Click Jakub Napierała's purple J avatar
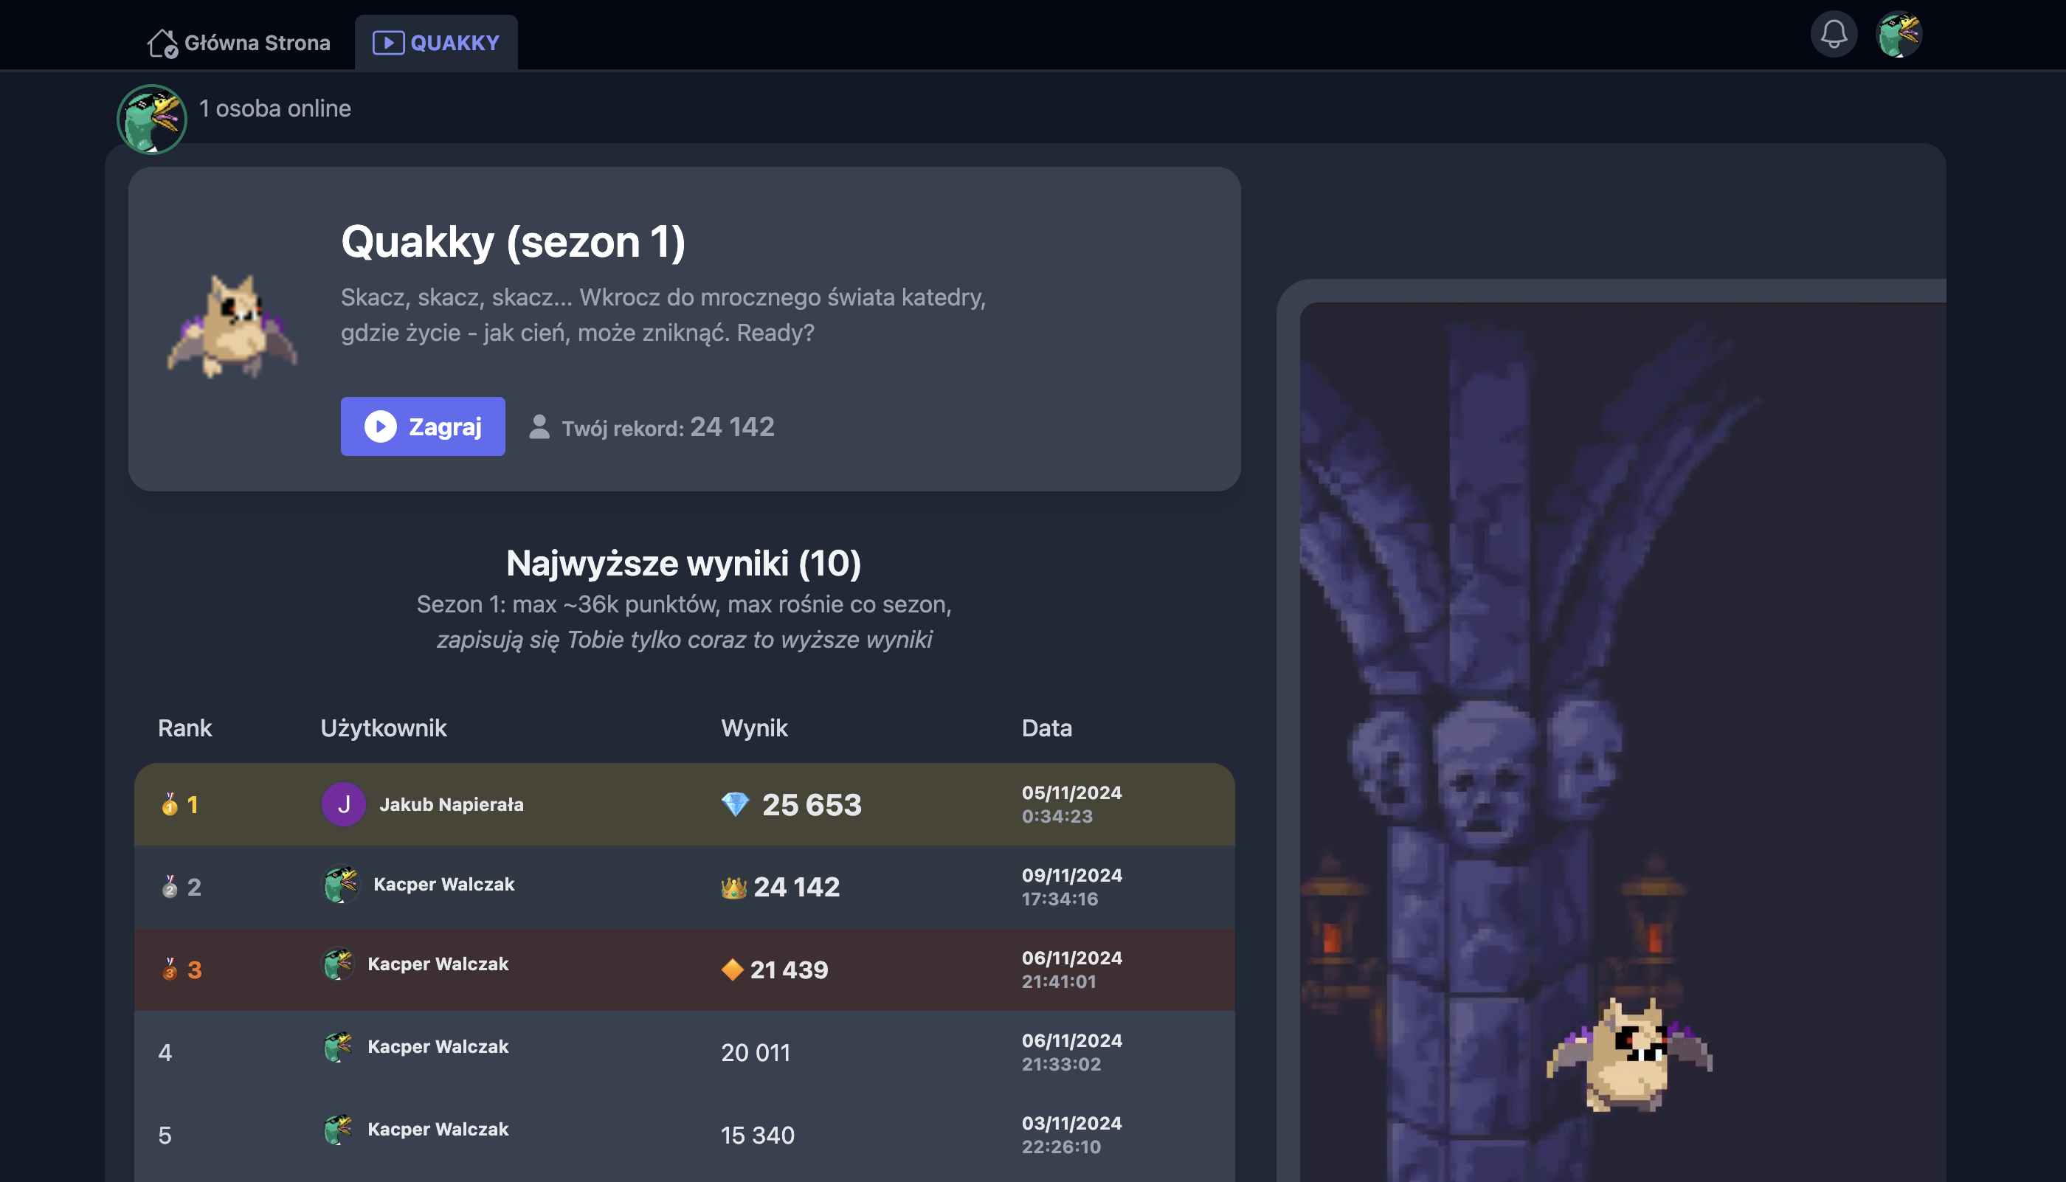Image resolution: width=2066 pixels, height=1182 pixels. pos(343,803)
